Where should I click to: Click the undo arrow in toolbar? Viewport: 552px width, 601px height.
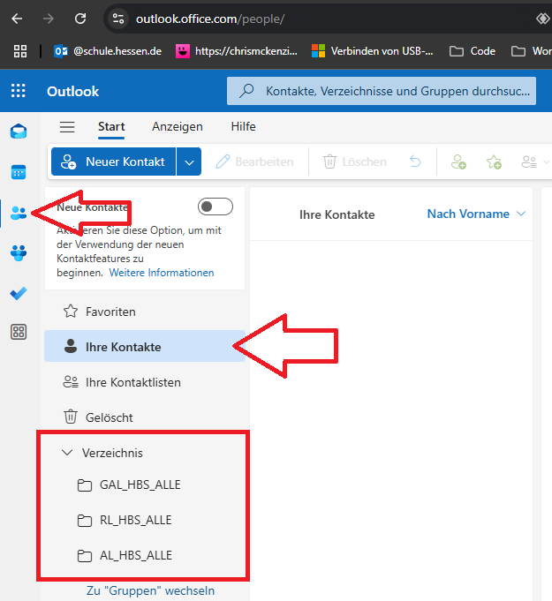pyautogui.click(x=415, y=162)
